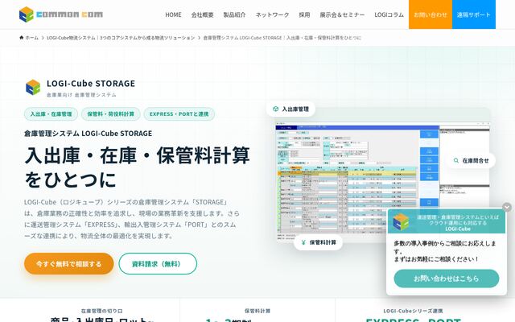Viewport: 515px width, 322px height.
Task: Click the LOGI-Cube STORAGE cube icon
Action: pos(33,88)
